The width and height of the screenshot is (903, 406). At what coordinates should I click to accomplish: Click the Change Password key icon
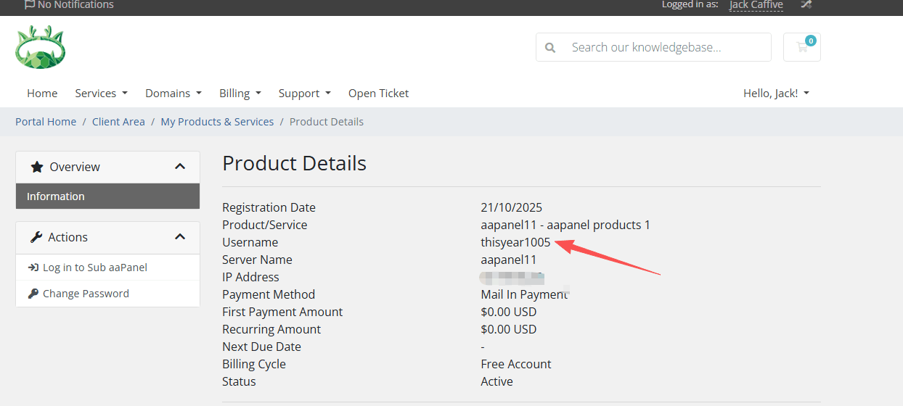[33, 294]
